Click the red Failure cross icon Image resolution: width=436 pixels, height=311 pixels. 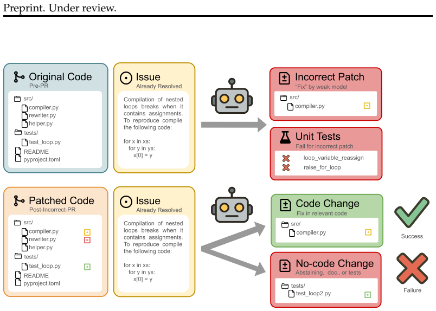[x=412, y=268]
